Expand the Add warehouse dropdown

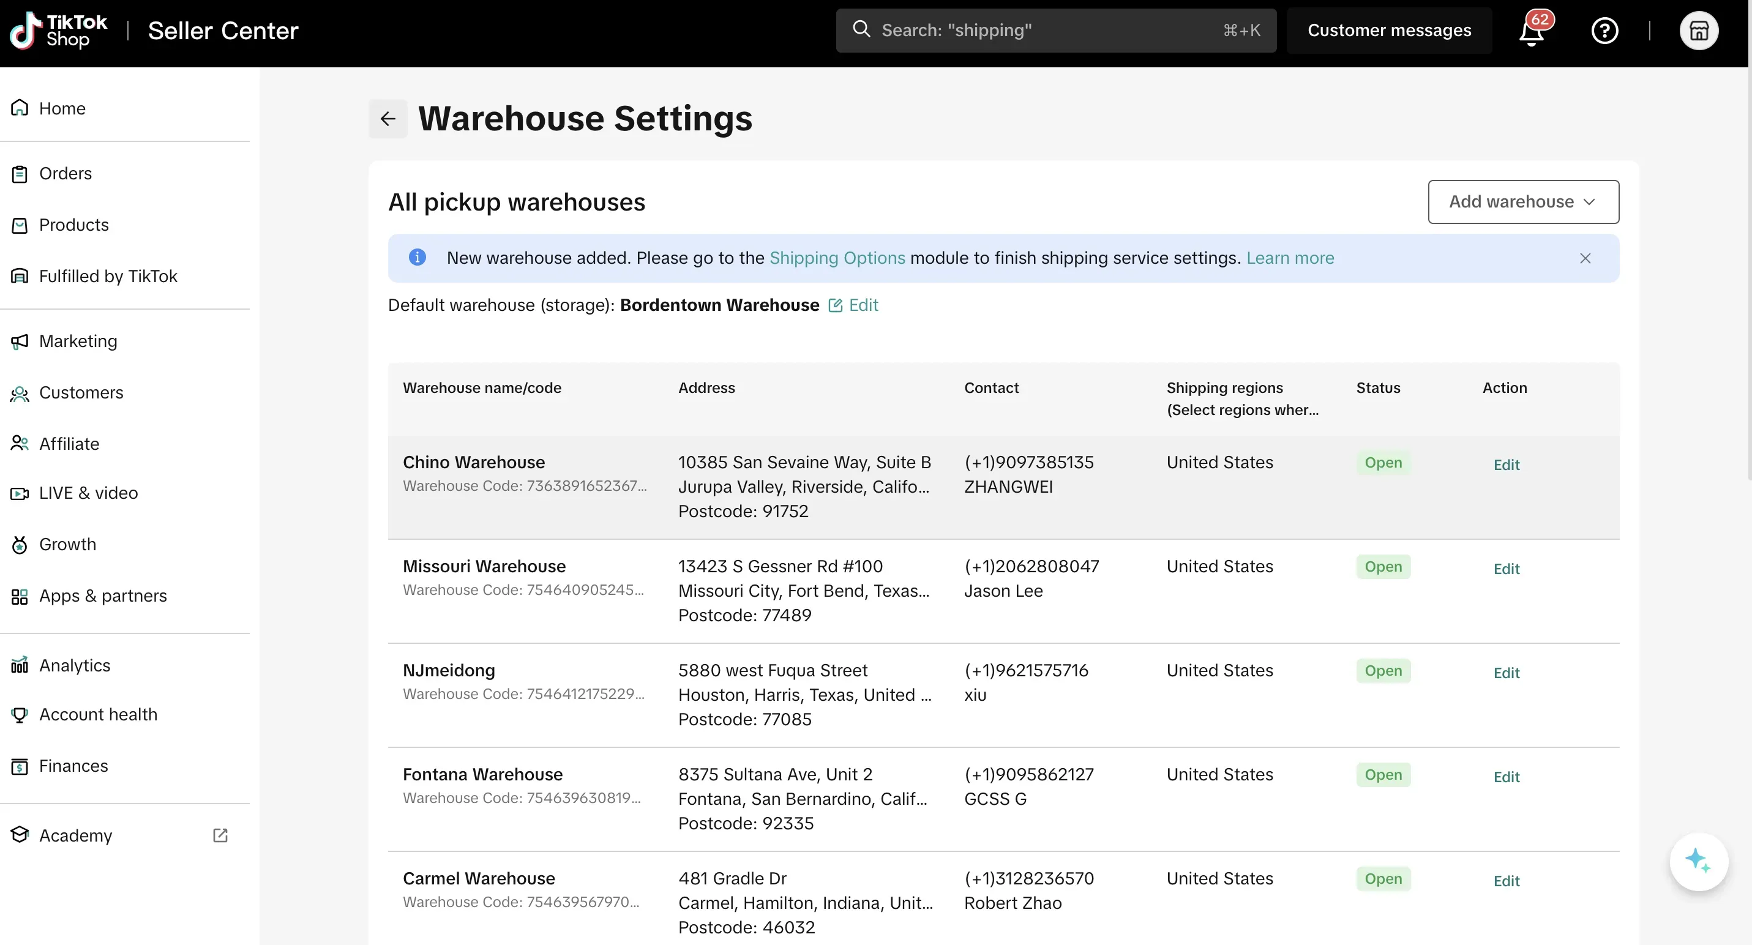(1523, 202)
